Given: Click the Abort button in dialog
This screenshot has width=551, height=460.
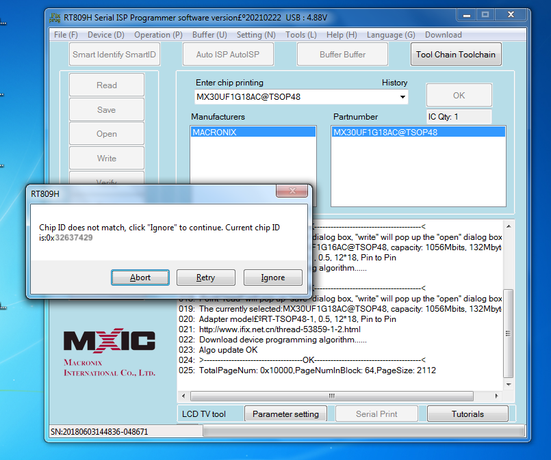Looking at the screenshot, I should click(x=140, y=278).
